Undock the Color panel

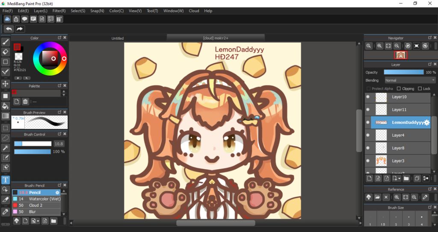59,38
